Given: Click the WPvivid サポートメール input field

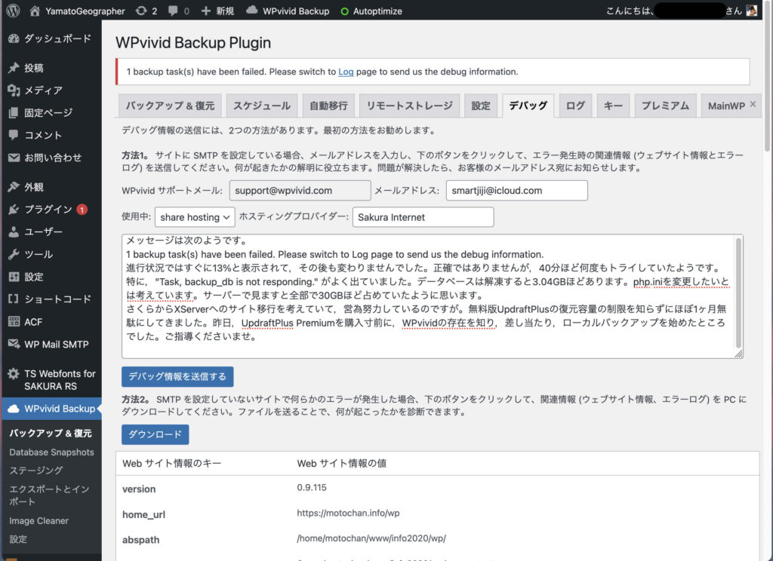Looking at the screenshot, I should point(300,191).
